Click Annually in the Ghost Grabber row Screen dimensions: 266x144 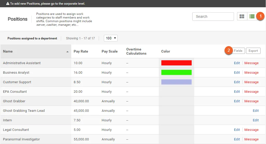[108, 101]
